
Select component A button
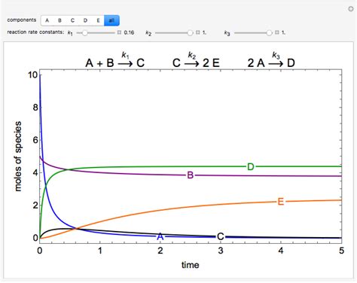pyautogui.click(x=47, y=20)
